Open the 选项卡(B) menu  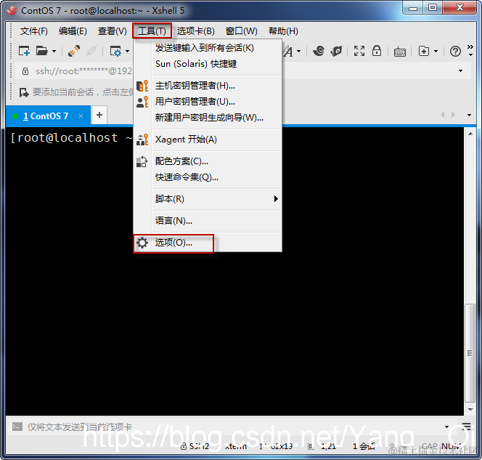coord(195,31)
